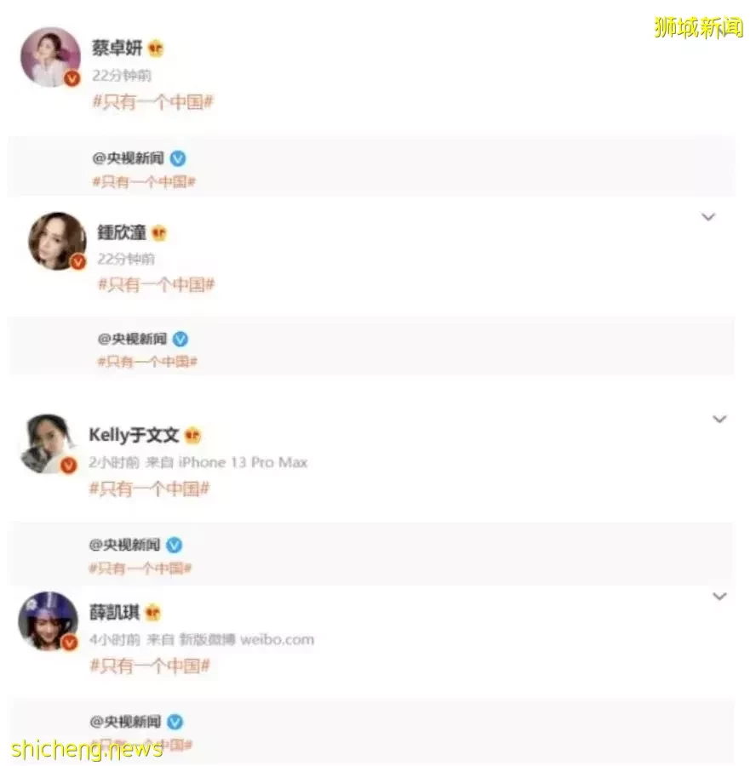This screenshot has width=756, height=766.
Task: Click the username Kelly于文文
Action: coord(134,435)
